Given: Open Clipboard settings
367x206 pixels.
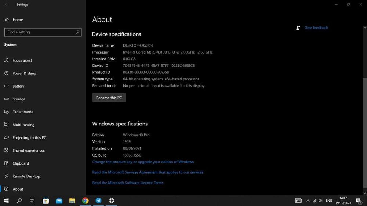Looking at the screenshot, I should [x=43, y=163].
